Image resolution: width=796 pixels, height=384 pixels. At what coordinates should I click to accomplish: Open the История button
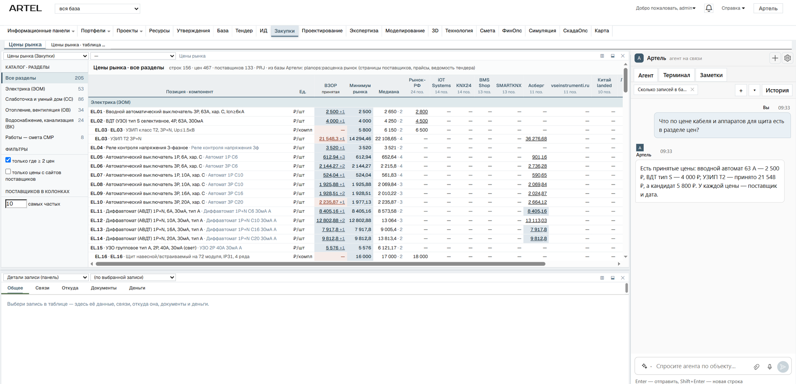point(777,90)
